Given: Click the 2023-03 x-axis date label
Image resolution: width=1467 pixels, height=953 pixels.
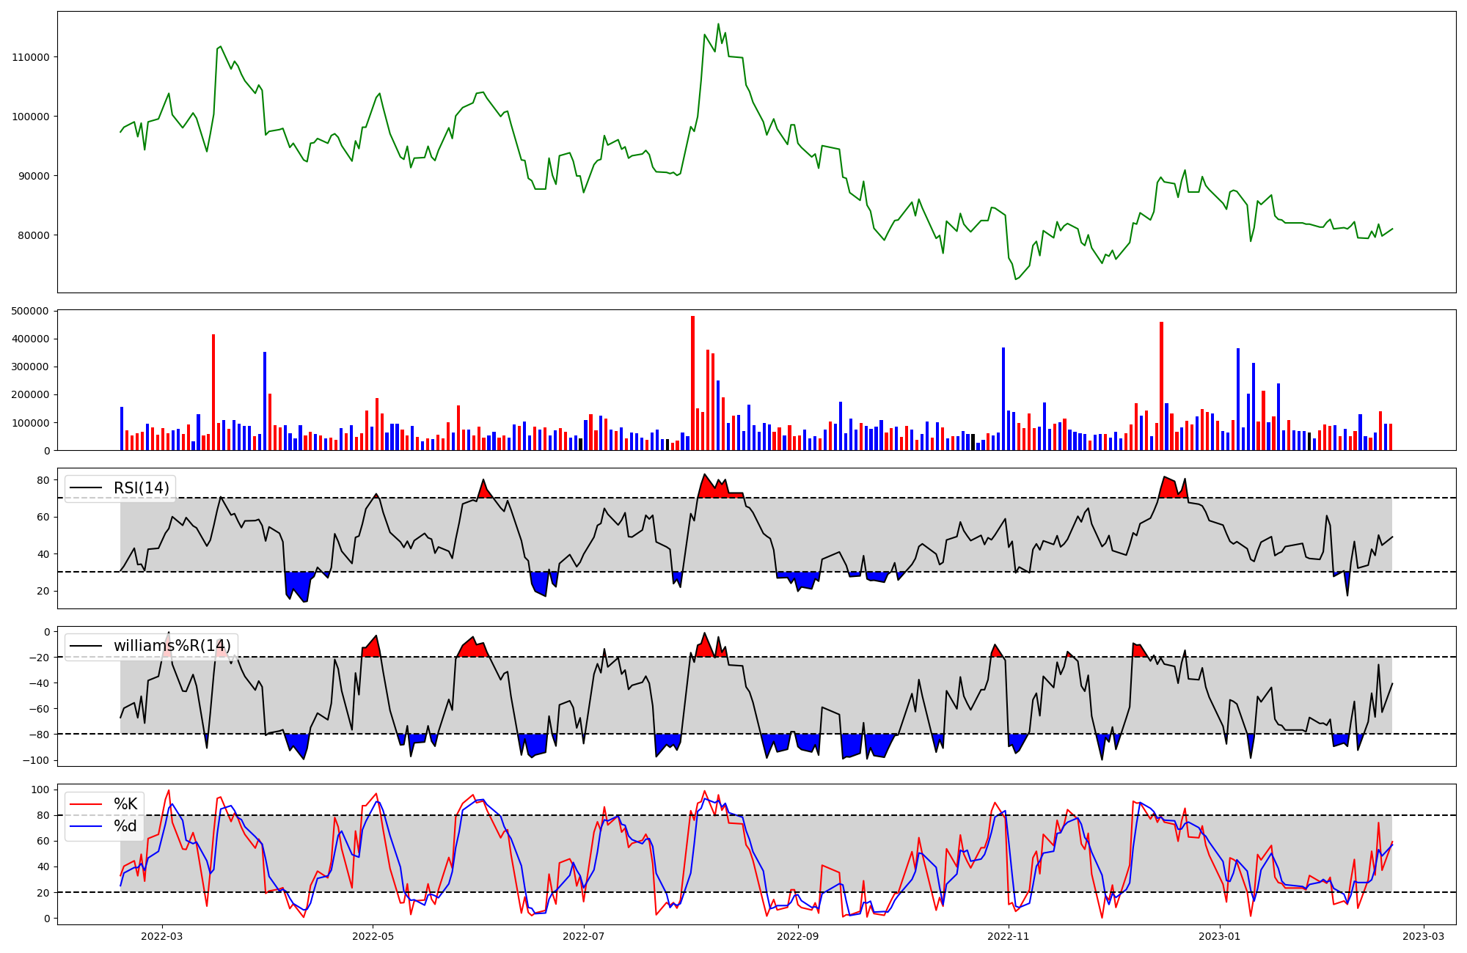Looking at the screenshot, I should pos(1424,936).
